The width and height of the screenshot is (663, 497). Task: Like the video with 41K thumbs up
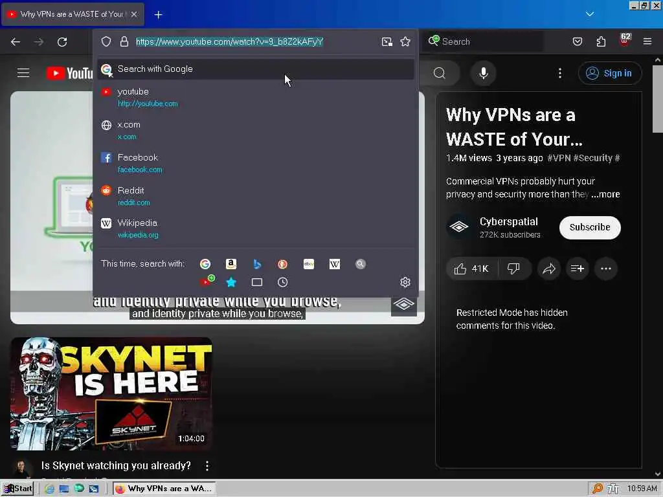[x=471, y=269]
